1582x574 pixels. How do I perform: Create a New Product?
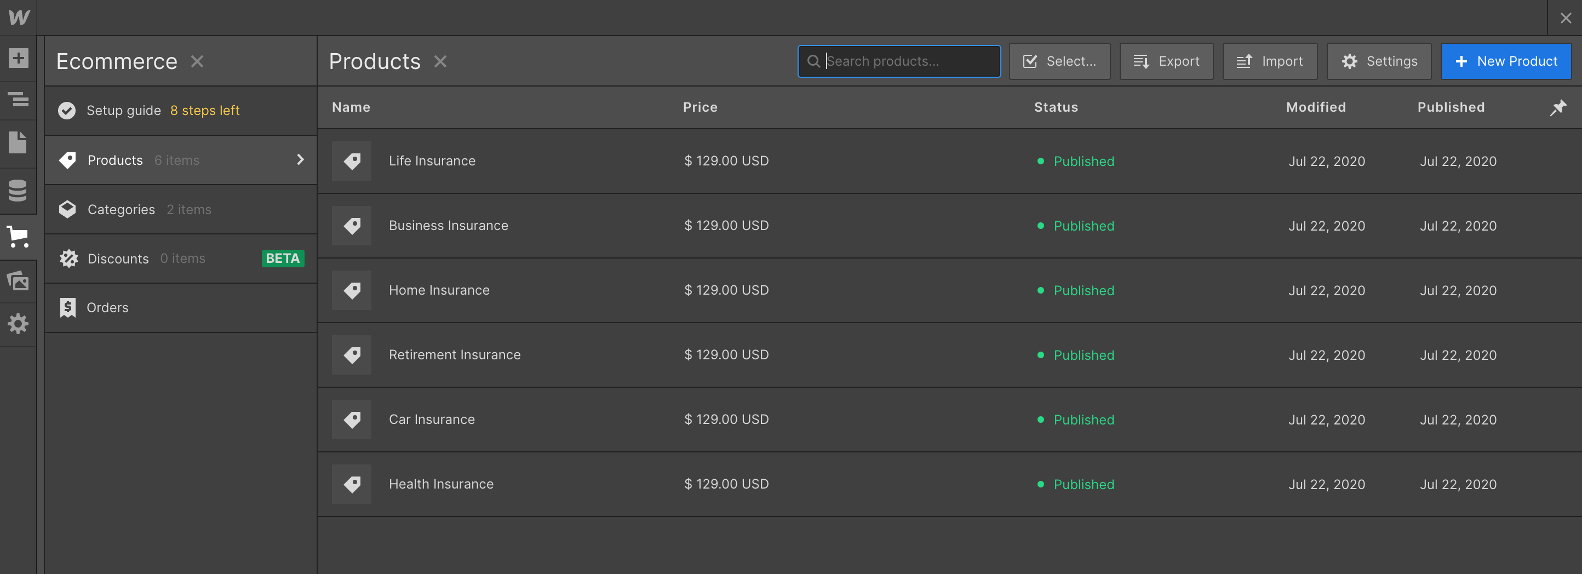pos(1506,61)
